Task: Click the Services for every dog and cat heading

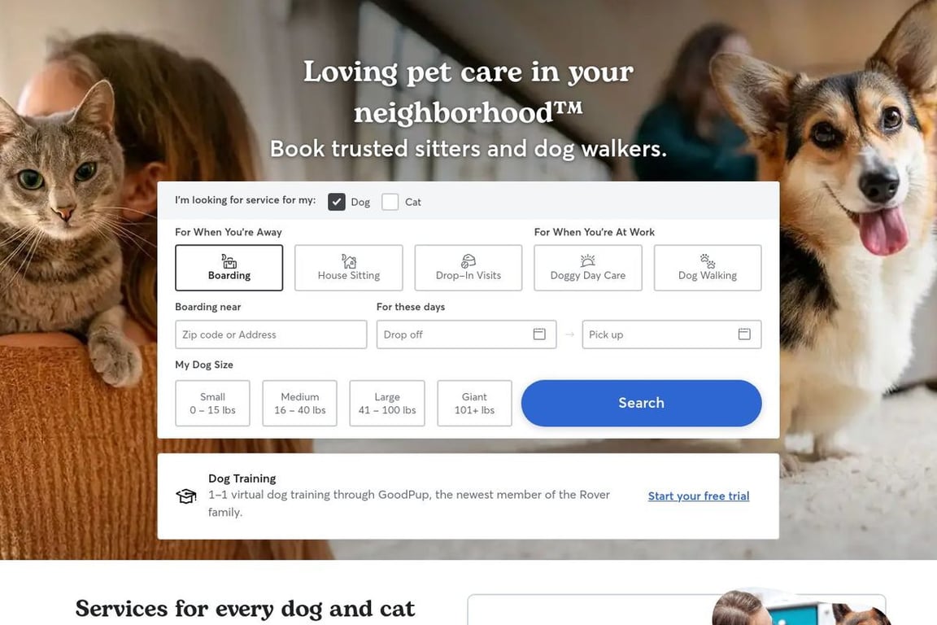Action: click(x=245, y=609)
